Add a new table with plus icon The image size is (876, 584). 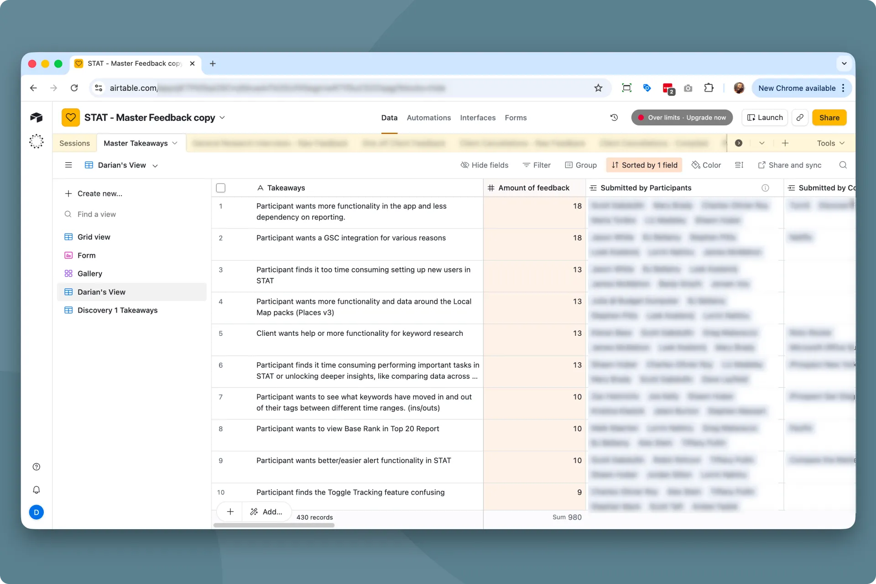pos(785,143)
